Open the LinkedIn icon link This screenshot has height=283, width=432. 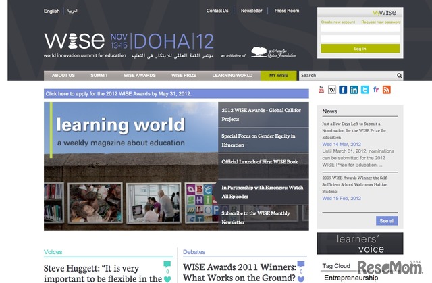pos(354,90)
